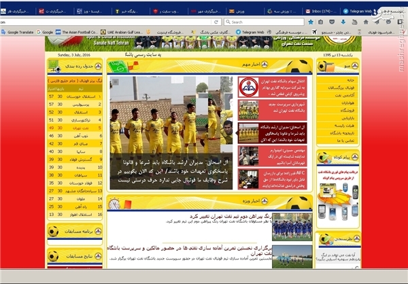Screen dimensions: 408x284
Task: Switch to the ایسنا tab
Action: [x=92, y=11]
